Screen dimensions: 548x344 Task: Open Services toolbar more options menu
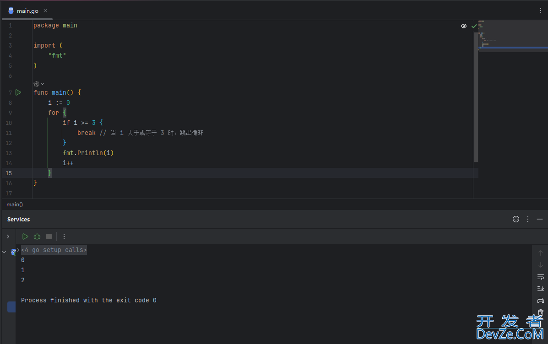[64, 237]
